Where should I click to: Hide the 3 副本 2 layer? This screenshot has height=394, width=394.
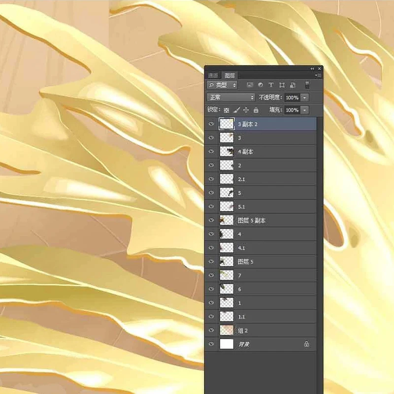(x=211, y=124)
